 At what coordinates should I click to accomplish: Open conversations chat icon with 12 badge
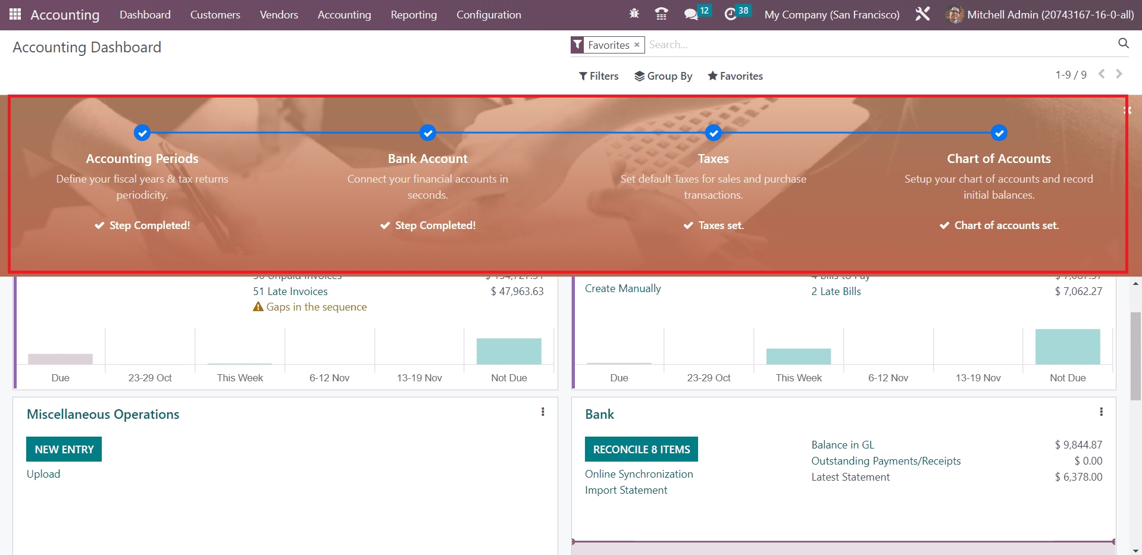[x=691, y=14]
